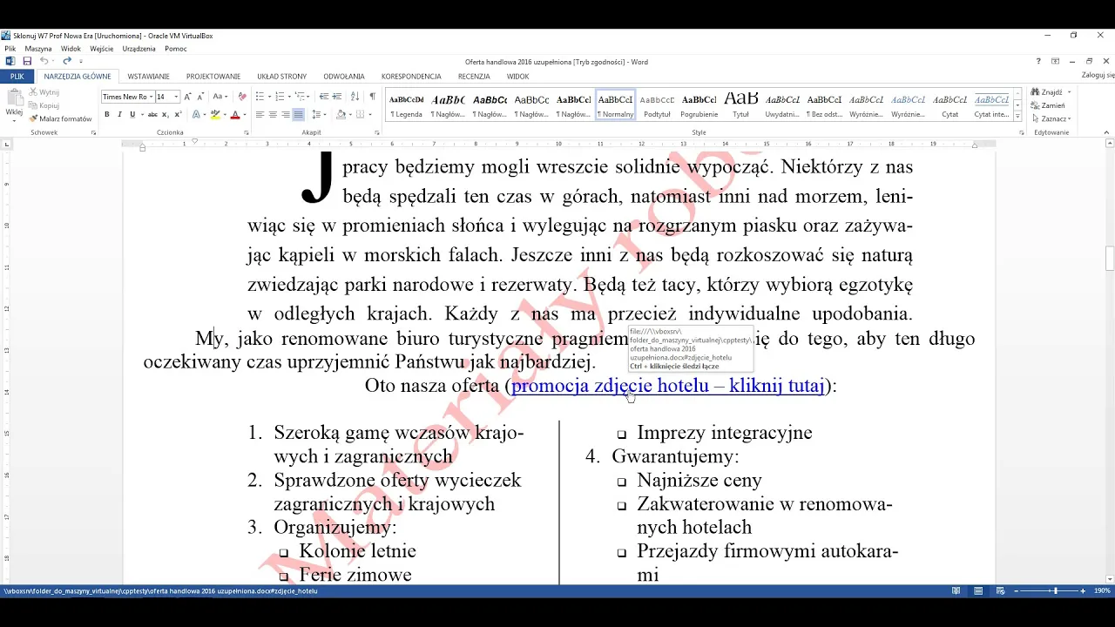
Task: Click the vertical scrollbar thumb
Action: 1109,259
